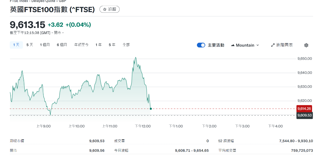
Task: Click the green end-point dot on the chart line
Action: [x=151, y=109]
